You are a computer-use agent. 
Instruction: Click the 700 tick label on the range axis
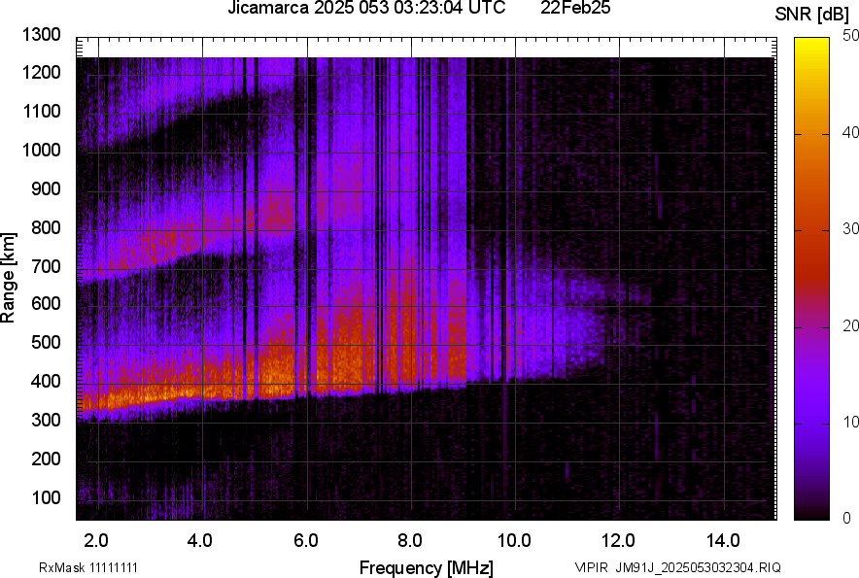point(47,266)
